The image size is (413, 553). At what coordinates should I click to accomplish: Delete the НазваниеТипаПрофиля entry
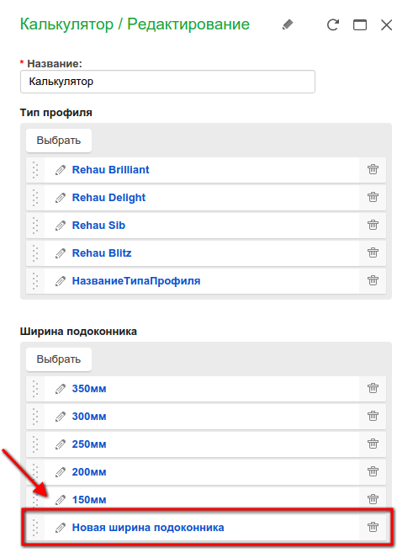(373, 281)
